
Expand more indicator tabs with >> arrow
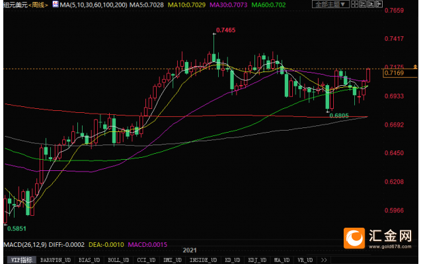click(324, 260)
